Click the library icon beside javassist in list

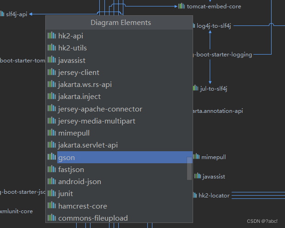[x=52, y=60]
